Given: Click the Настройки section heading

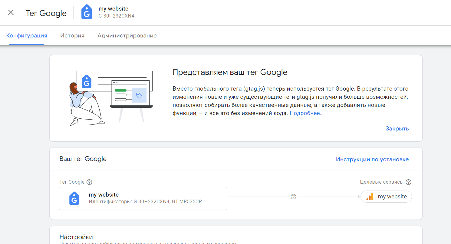Looking at the screenshot, I should 76,237.
